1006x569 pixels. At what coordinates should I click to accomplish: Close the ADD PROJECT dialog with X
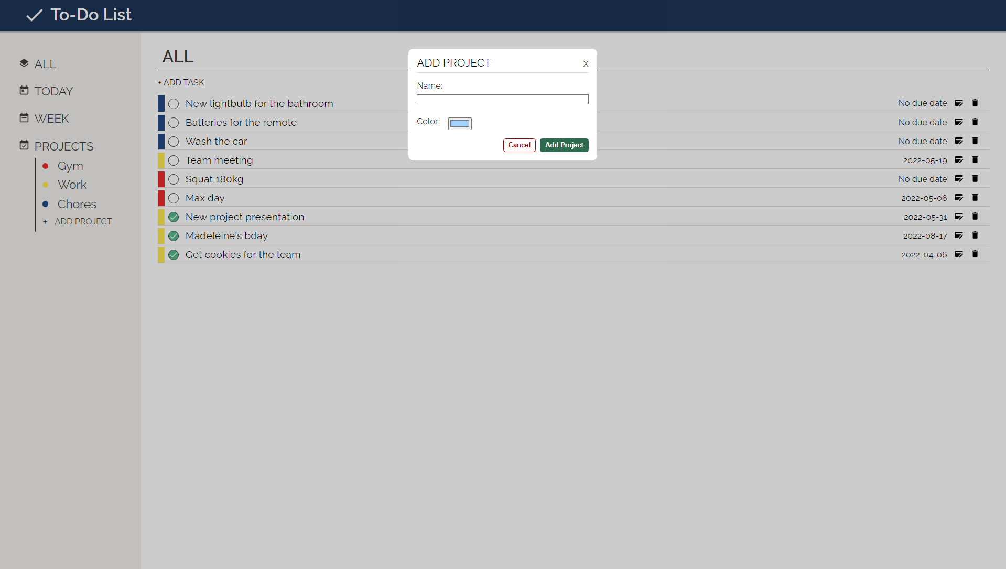(586, 63)
